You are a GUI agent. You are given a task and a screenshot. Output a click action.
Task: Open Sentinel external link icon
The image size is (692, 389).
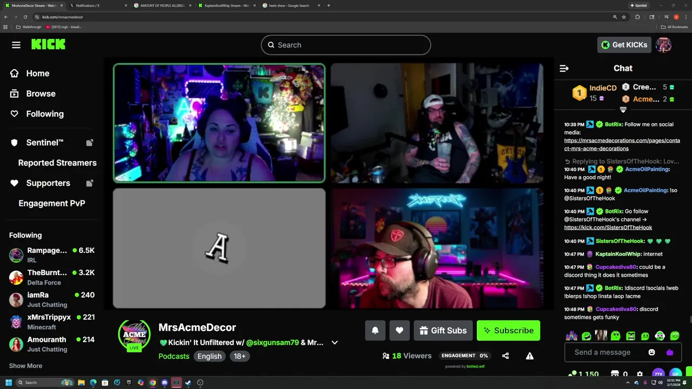point(90,143)
